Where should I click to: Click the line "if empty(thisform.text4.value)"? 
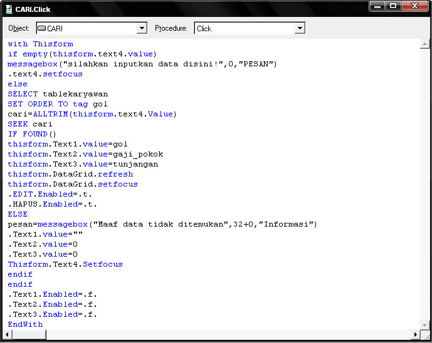coord(82,54)
